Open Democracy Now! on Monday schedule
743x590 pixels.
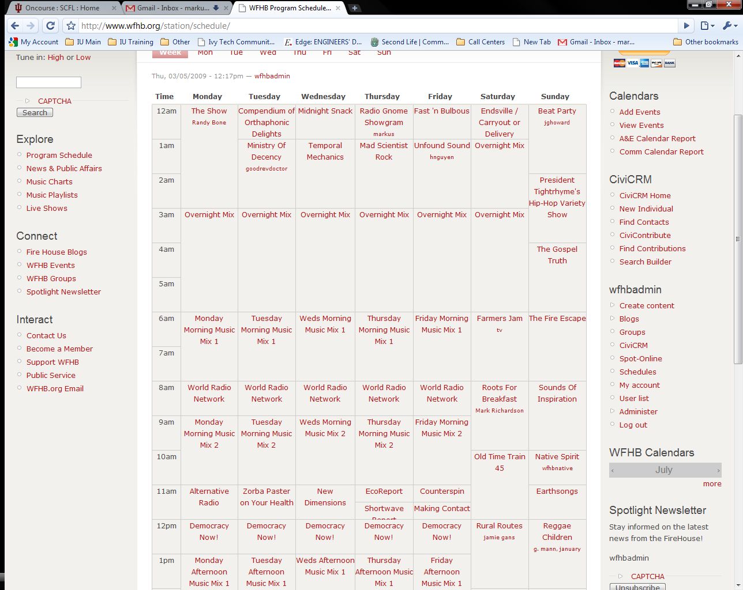point(209,531)
